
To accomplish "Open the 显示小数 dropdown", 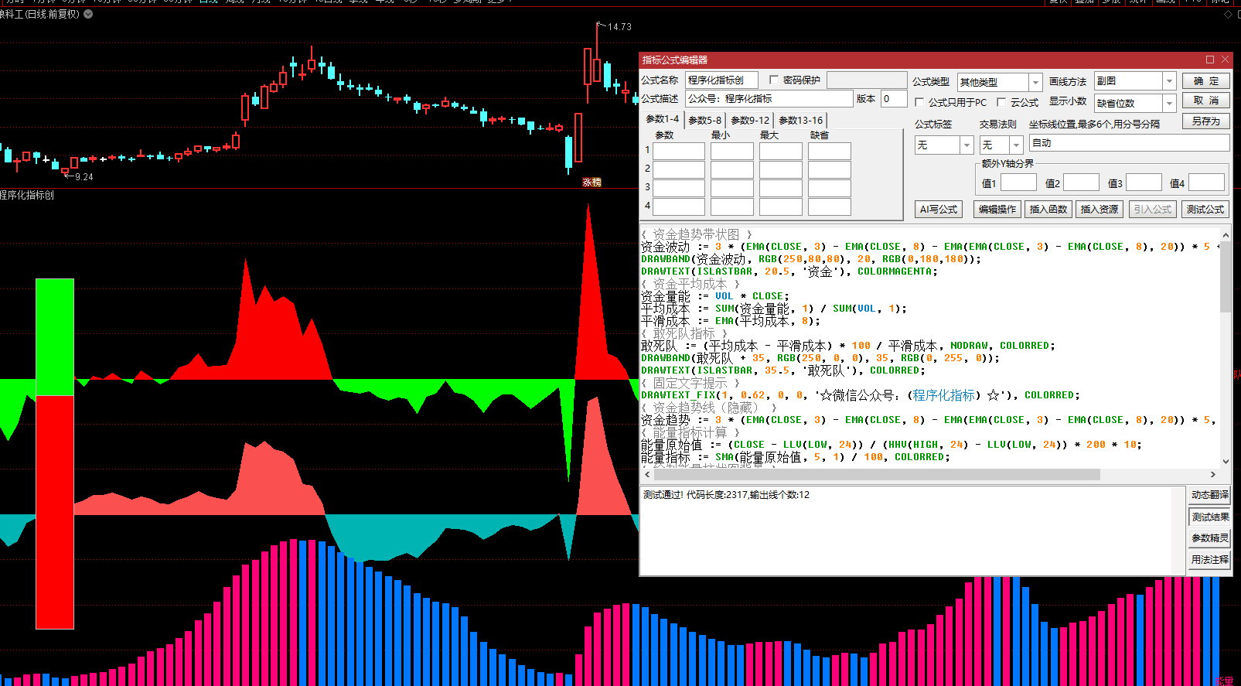I will click(1169, 103).
